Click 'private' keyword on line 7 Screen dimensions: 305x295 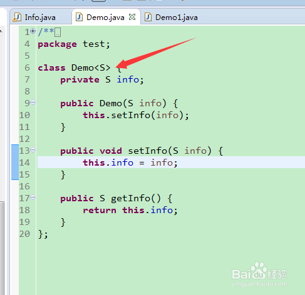click(x=80, y=80)
